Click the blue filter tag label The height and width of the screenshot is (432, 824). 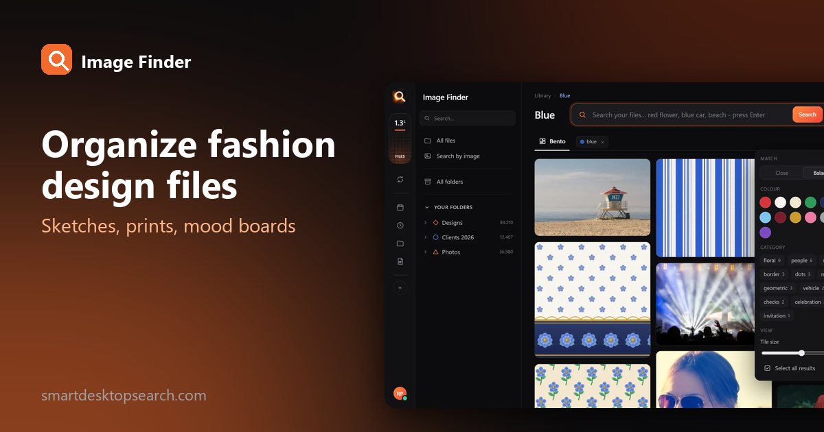(x=591, y=142)
